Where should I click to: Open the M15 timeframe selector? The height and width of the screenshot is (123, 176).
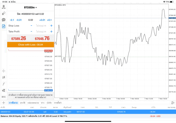4,97
